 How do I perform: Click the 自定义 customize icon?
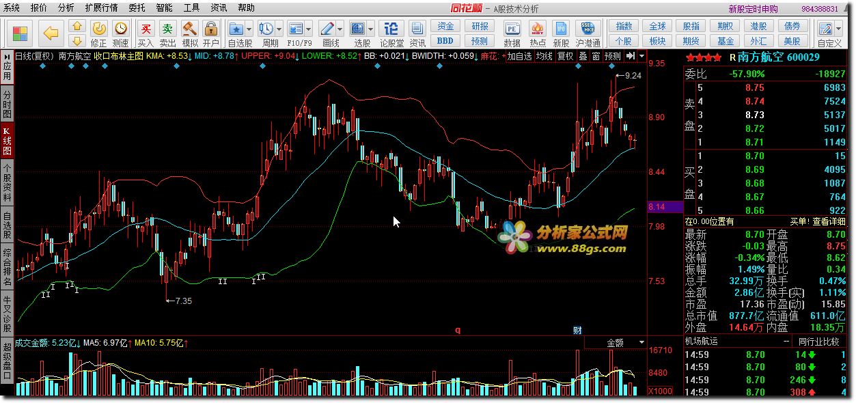coord(825,28)
